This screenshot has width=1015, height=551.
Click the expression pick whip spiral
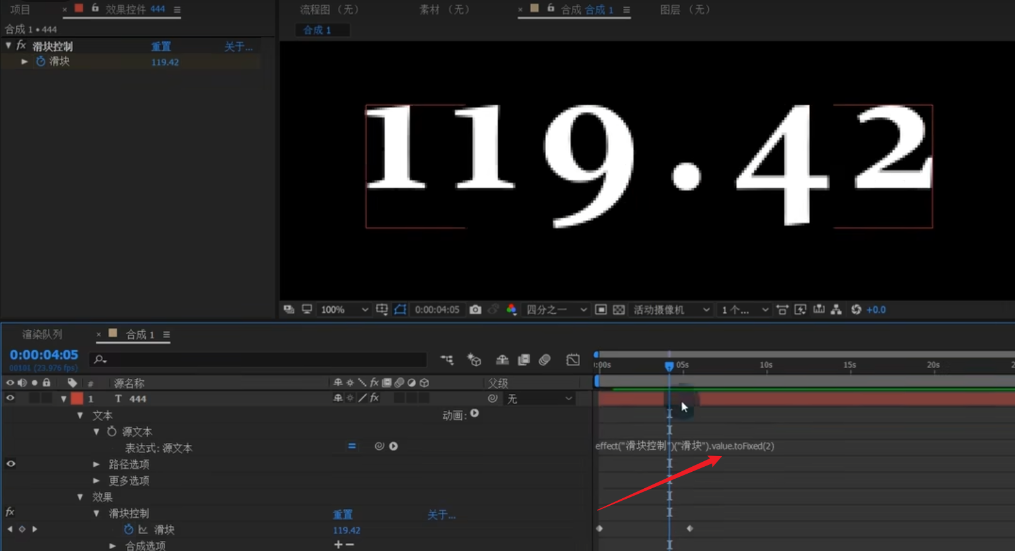(x=379, y=446)
